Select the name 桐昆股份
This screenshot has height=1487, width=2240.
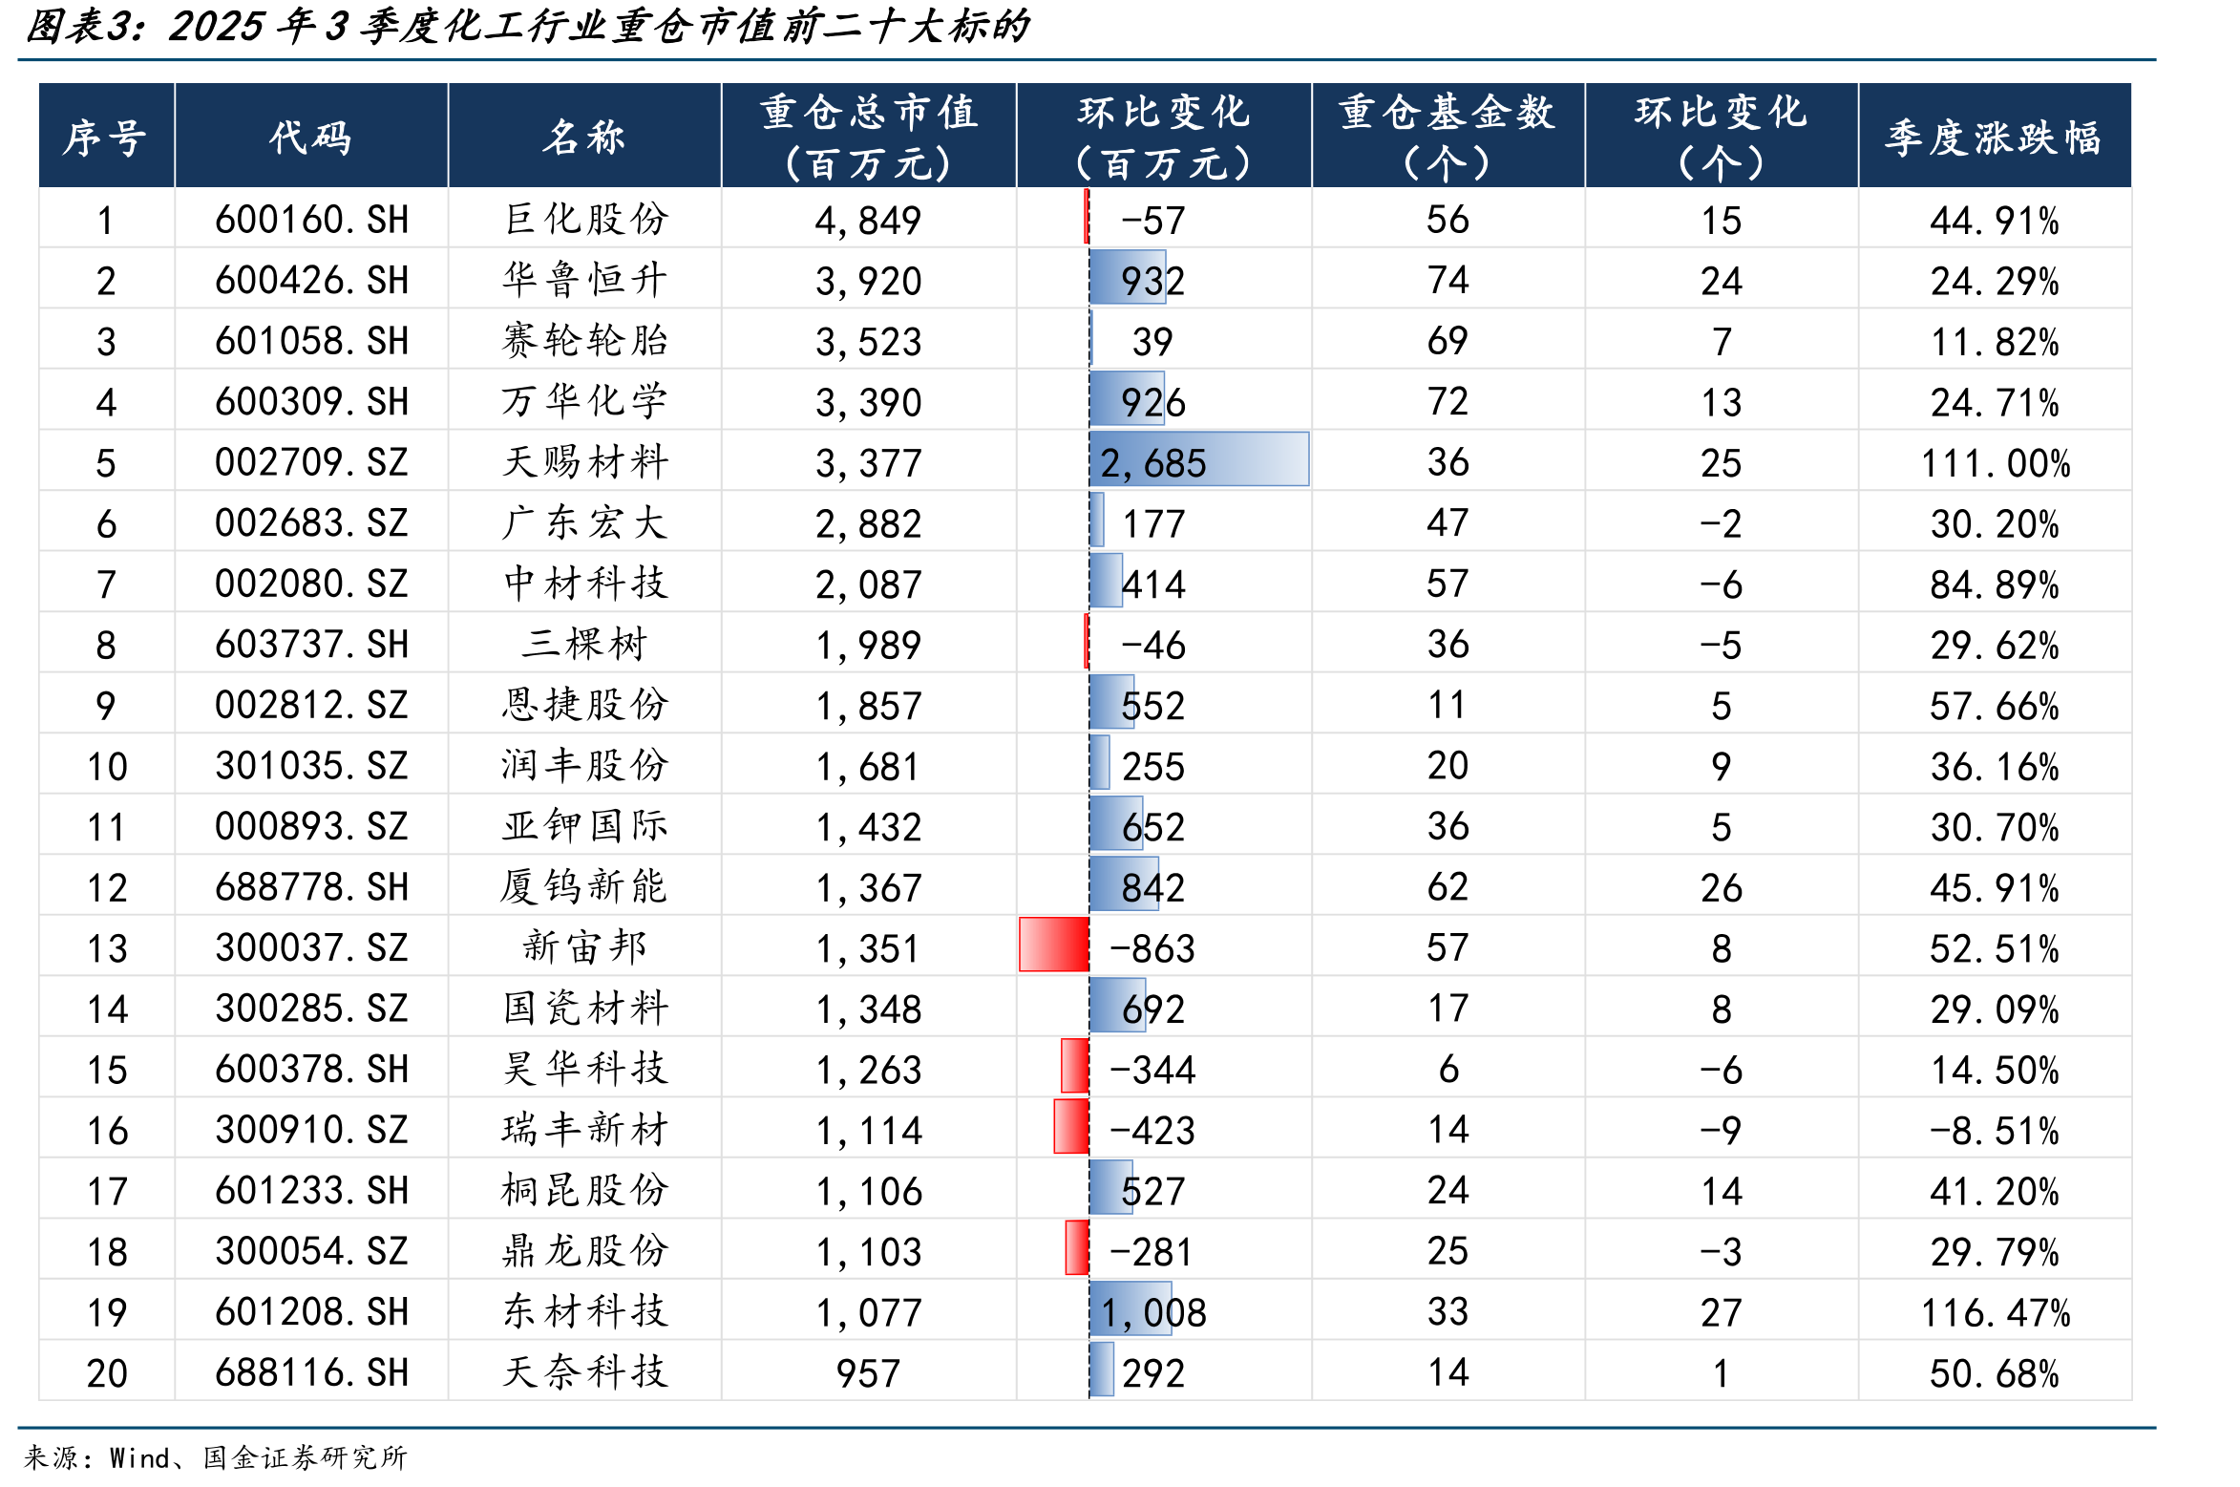pyautogui.click(x=584, y=1190)
